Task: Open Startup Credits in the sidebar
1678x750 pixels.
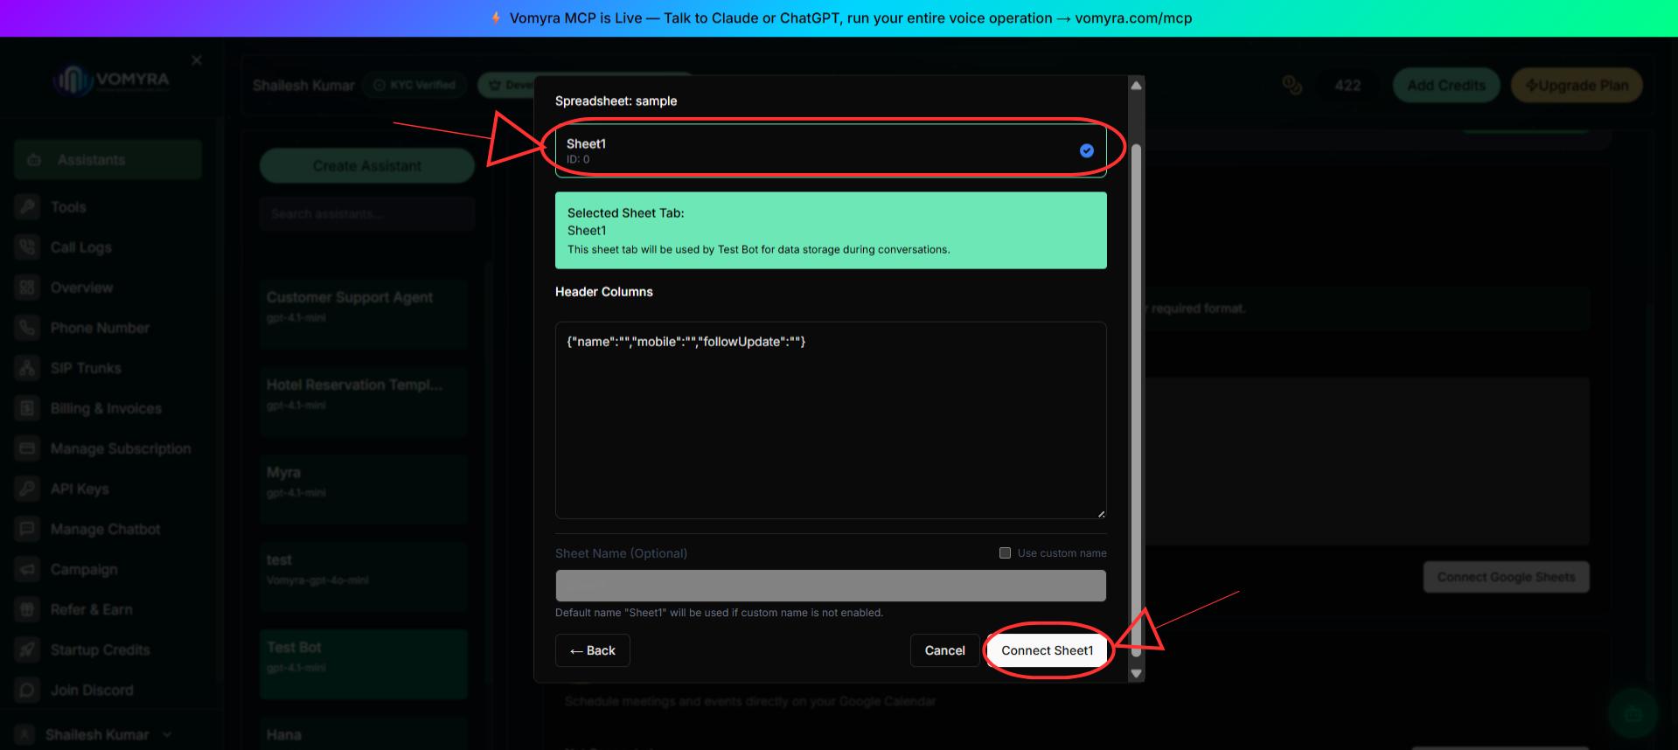Action: 108,649
